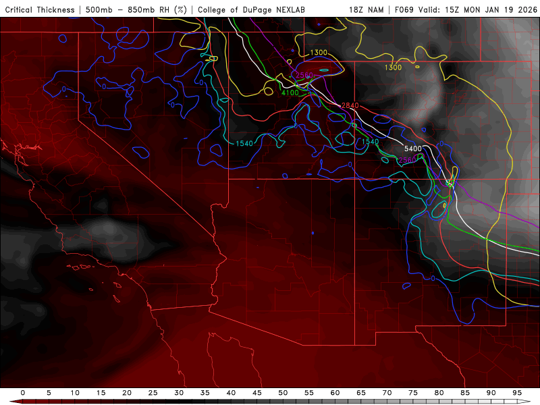Click the "Critical Thickness" title text
540x405 pixels.
click(x=40, y=9)
